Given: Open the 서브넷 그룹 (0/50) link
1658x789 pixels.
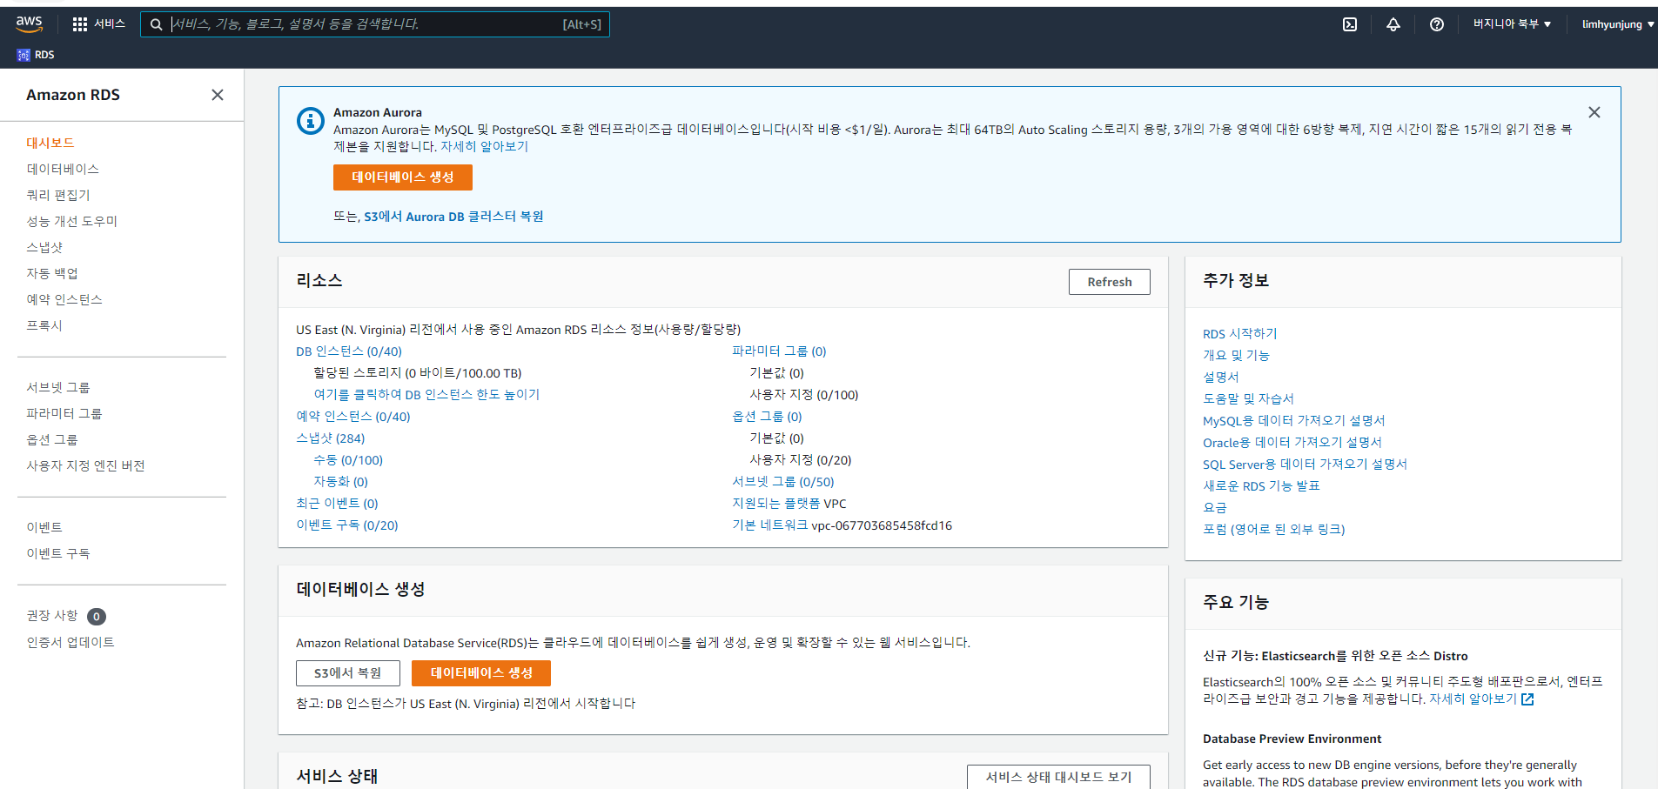Looking at the screenshot, I should 783,482.
